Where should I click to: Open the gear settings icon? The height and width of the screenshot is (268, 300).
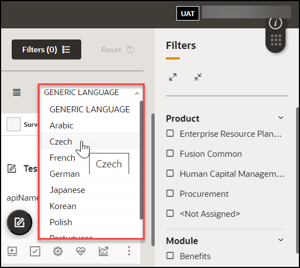(x=58, y=251)
